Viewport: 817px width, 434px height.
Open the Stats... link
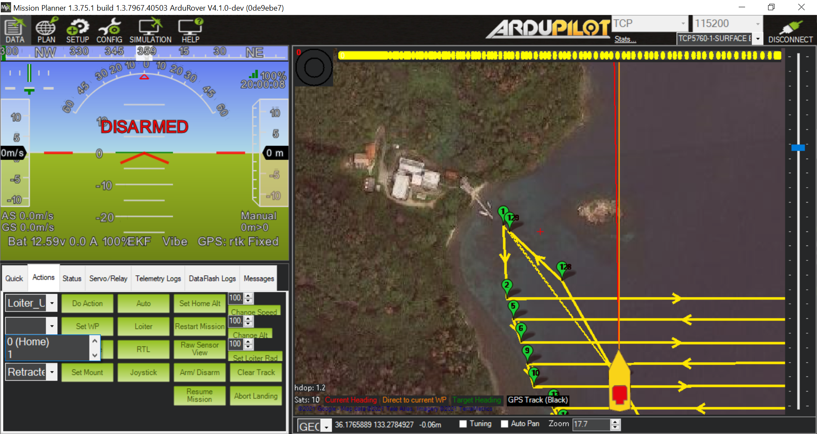point(625,39)
